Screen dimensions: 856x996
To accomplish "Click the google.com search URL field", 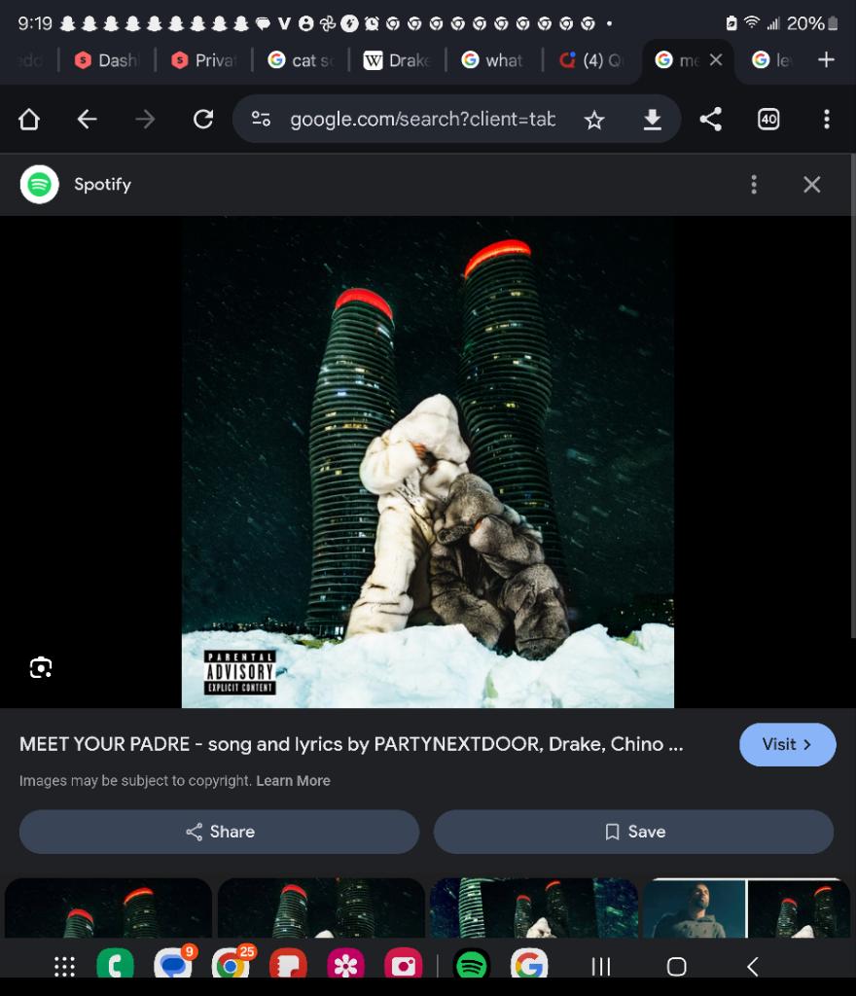I will tap(422, 119).
